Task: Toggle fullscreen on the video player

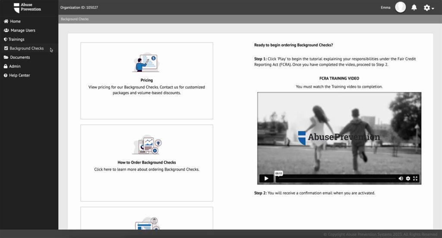Action: tap(416, 178)
